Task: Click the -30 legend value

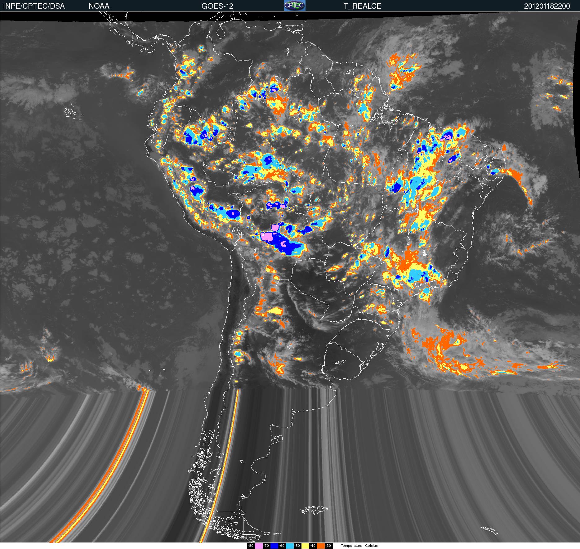Action: point(328,546)
